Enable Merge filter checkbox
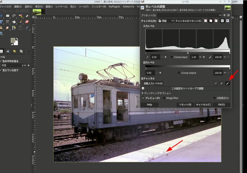The width and height of the screenshot is (247, 173). point(164,98)
